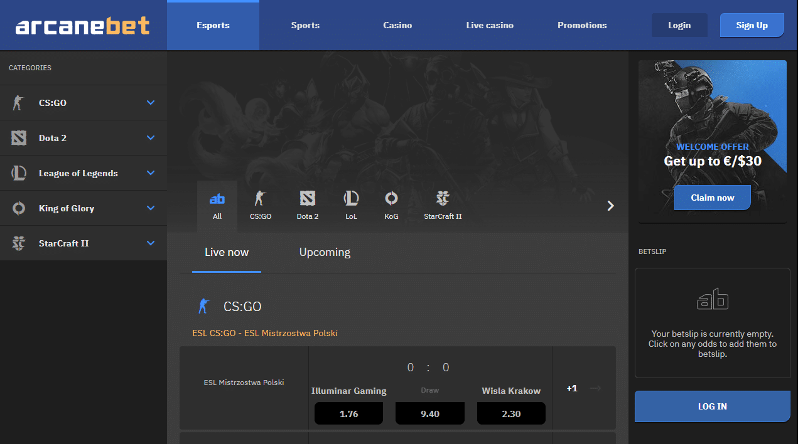
Task: Click the Dota 2 icon in sidebar
Action: [x=19, y=138]
